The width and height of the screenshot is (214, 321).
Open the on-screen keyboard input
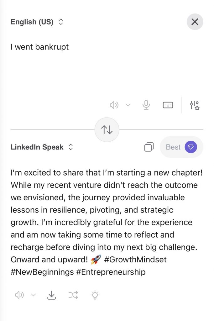[x=168, y=105]
